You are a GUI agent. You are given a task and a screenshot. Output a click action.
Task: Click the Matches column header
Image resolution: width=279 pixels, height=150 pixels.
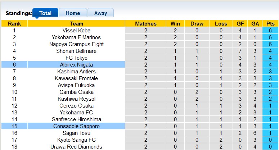point(146,24)
